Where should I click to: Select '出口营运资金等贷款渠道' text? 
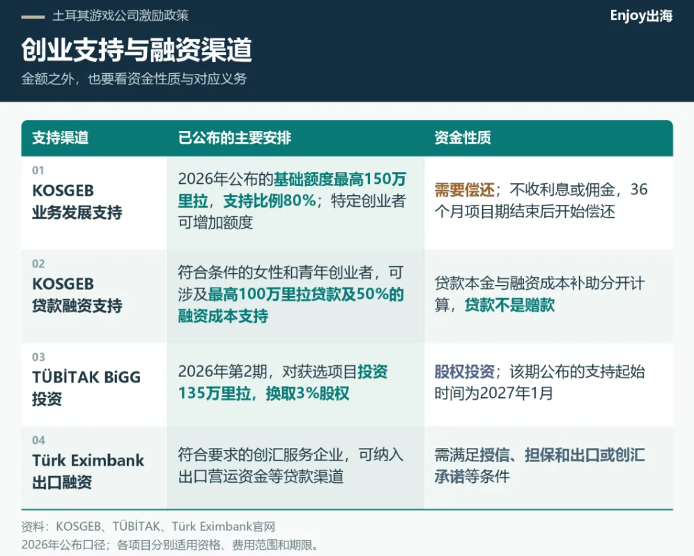[x=261, y=477]
